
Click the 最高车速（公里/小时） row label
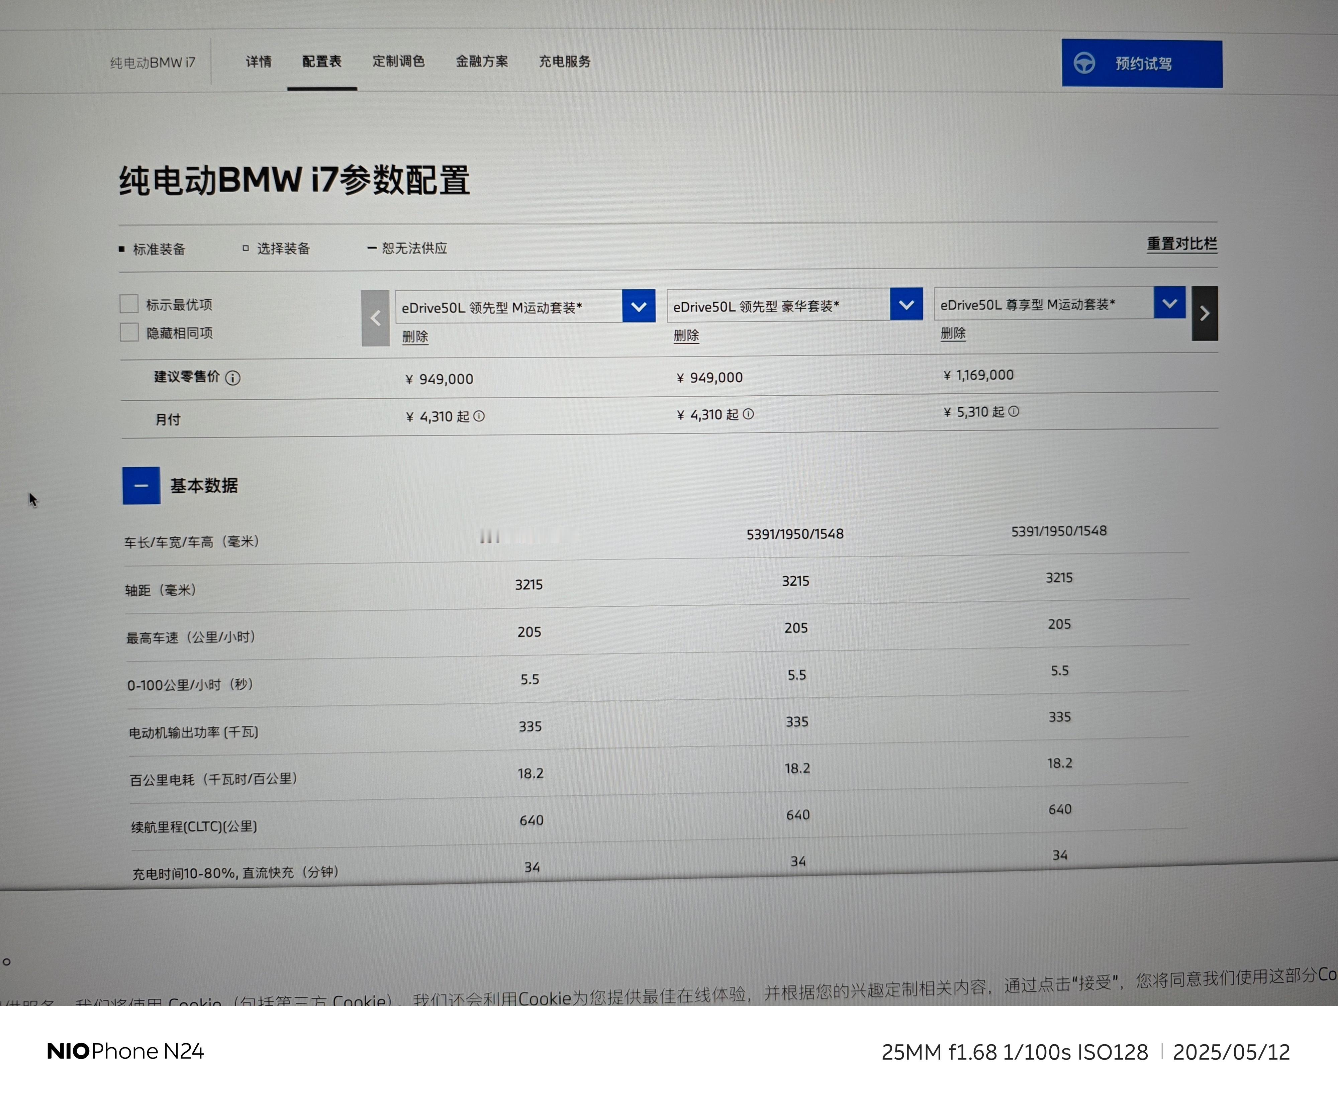191,637
